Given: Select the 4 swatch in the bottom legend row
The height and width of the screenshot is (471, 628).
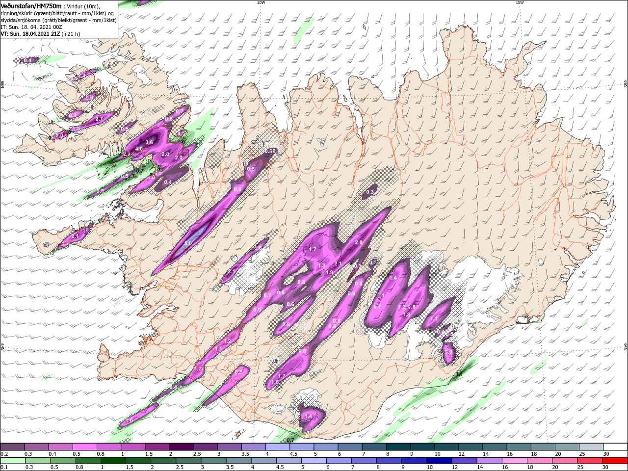Looking at the screenshot, I should 264,461.
